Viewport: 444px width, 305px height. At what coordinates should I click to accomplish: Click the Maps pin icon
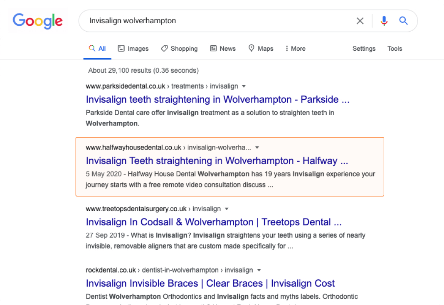252,48
